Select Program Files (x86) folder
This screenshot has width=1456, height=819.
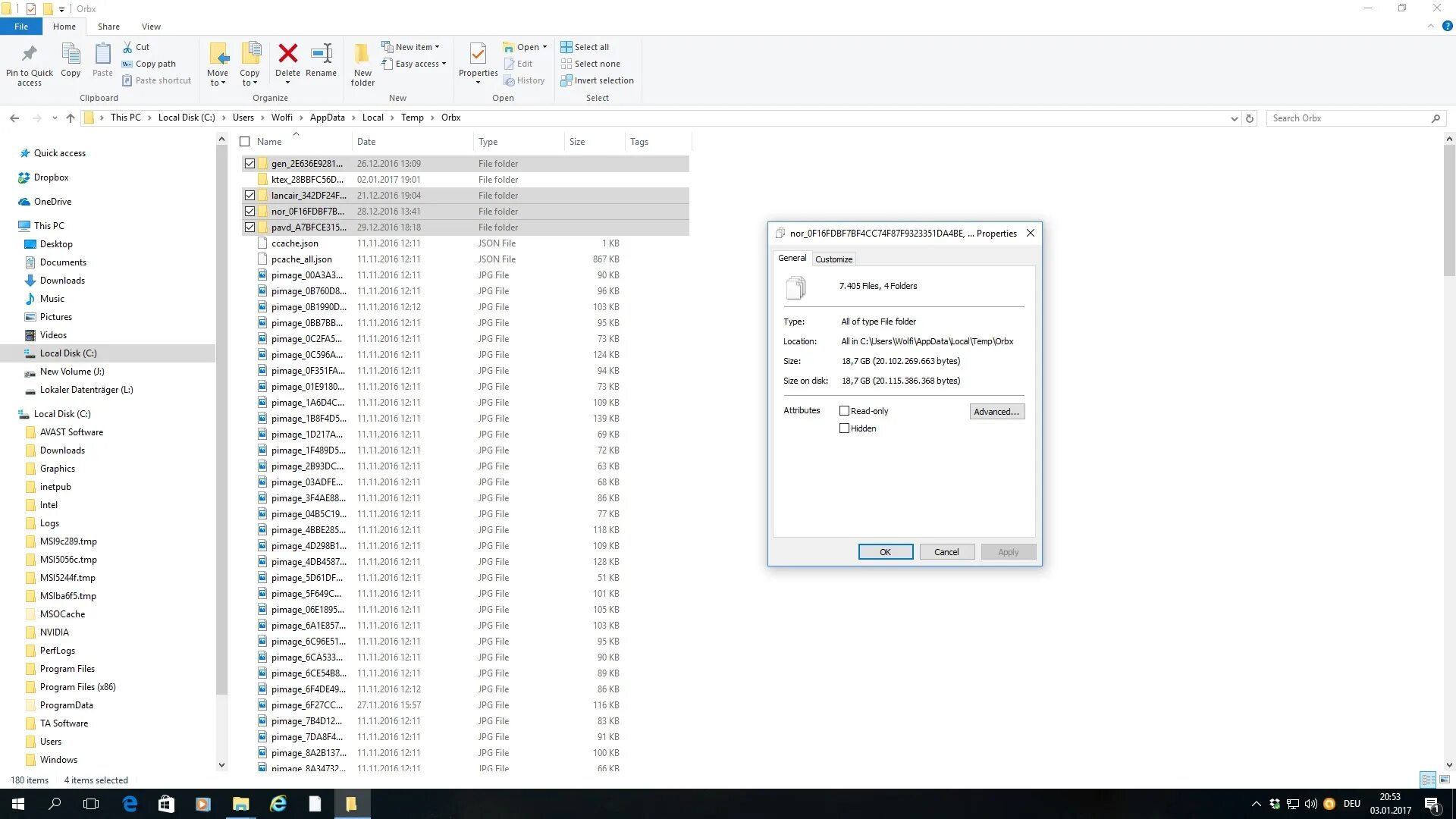77,687
